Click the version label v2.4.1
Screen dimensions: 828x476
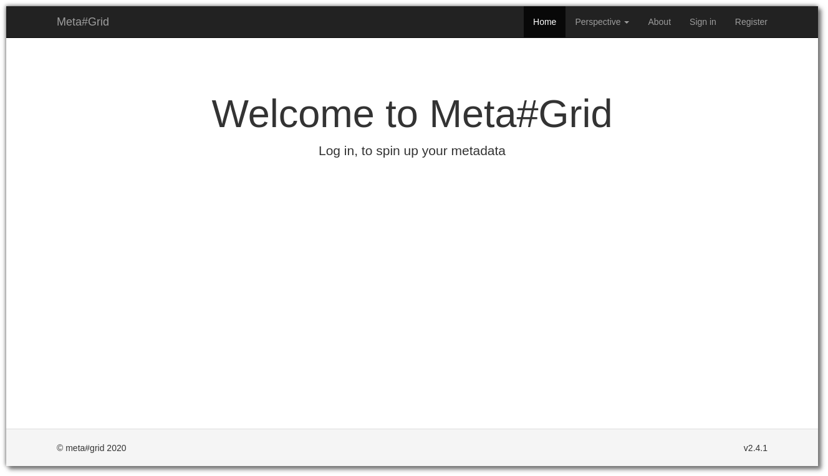[x=756, y=448]
